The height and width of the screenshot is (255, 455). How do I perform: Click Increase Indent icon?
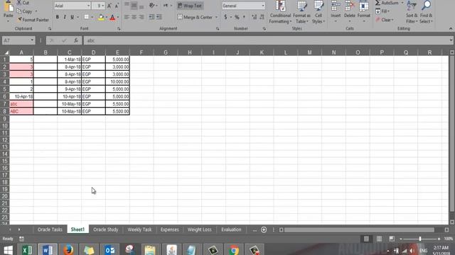159,17
